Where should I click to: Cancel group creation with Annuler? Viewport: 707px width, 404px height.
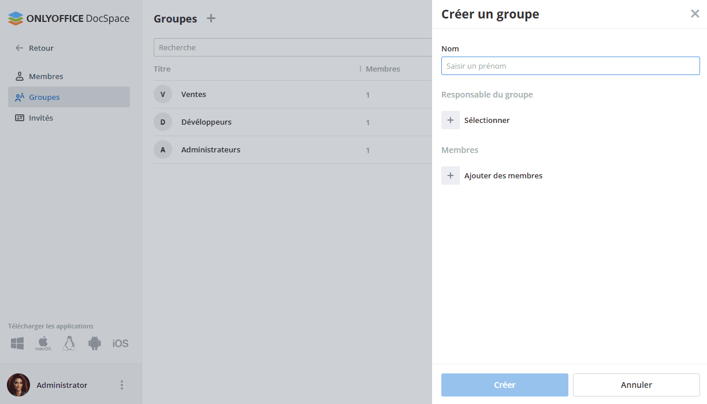tap(636, 384)
